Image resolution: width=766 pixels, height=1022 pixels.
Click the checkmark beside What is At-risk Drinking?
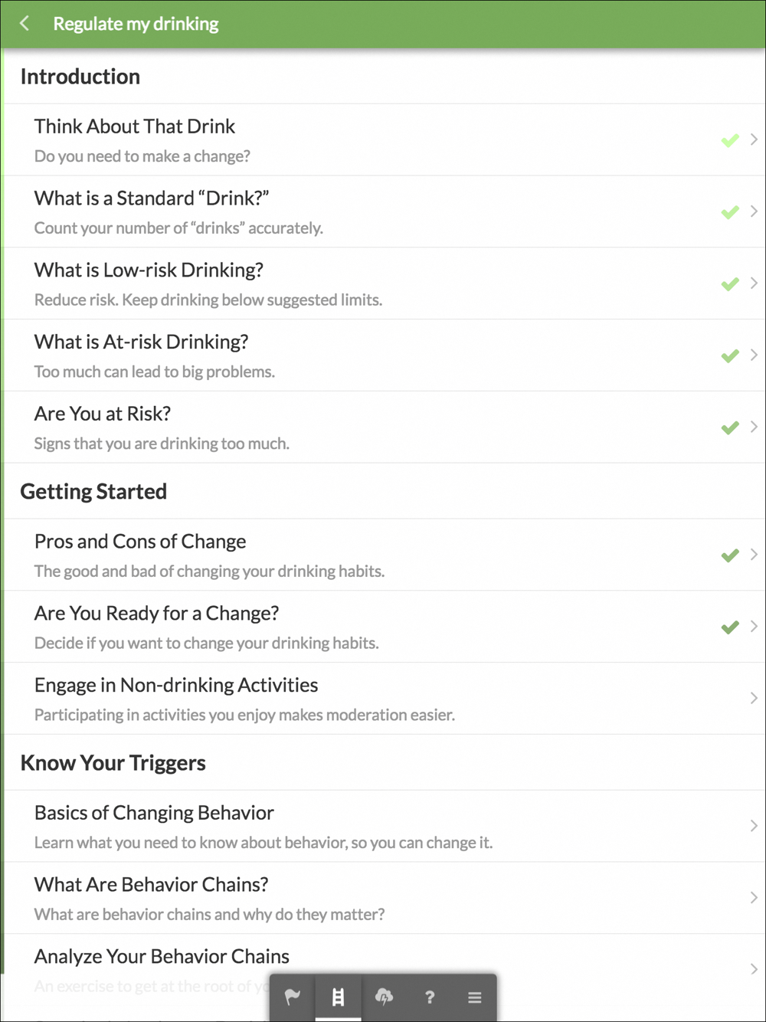coord(730,356)
